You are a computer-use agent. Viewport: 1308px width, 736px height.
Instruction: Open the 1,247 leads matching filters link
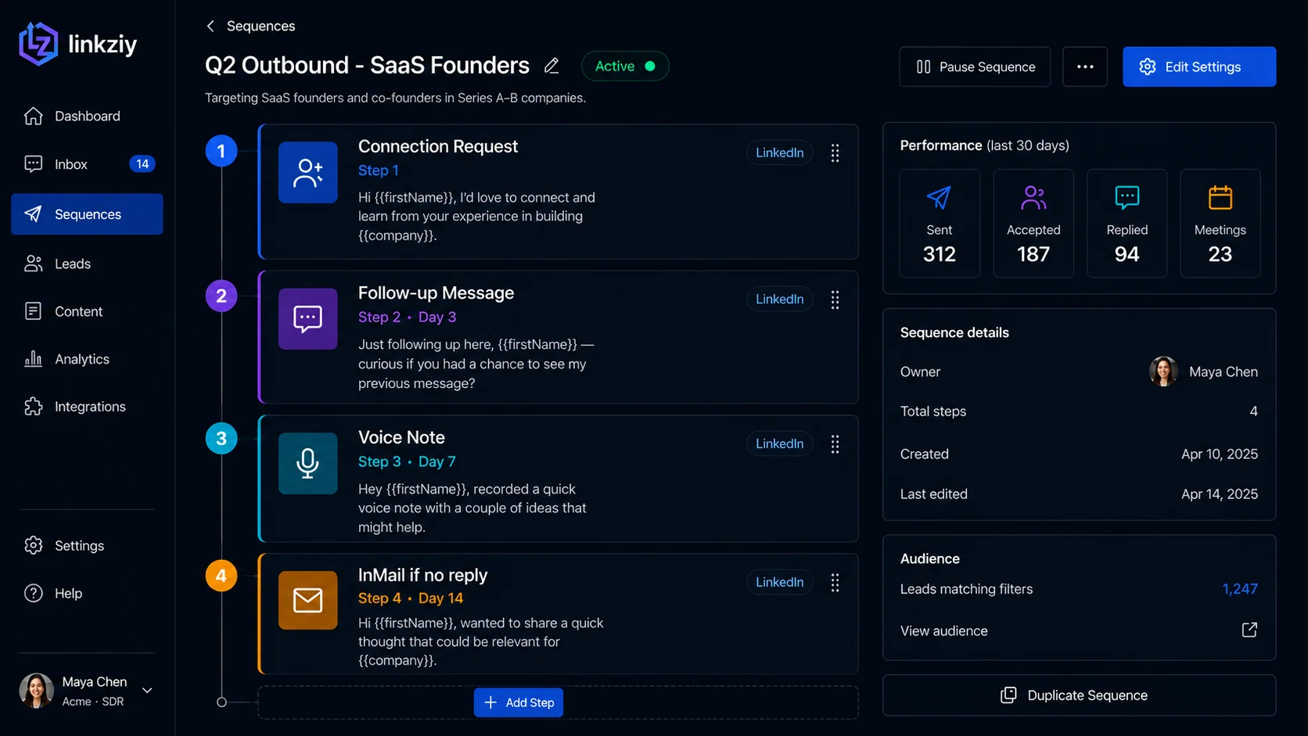[x=1240, y=589]
